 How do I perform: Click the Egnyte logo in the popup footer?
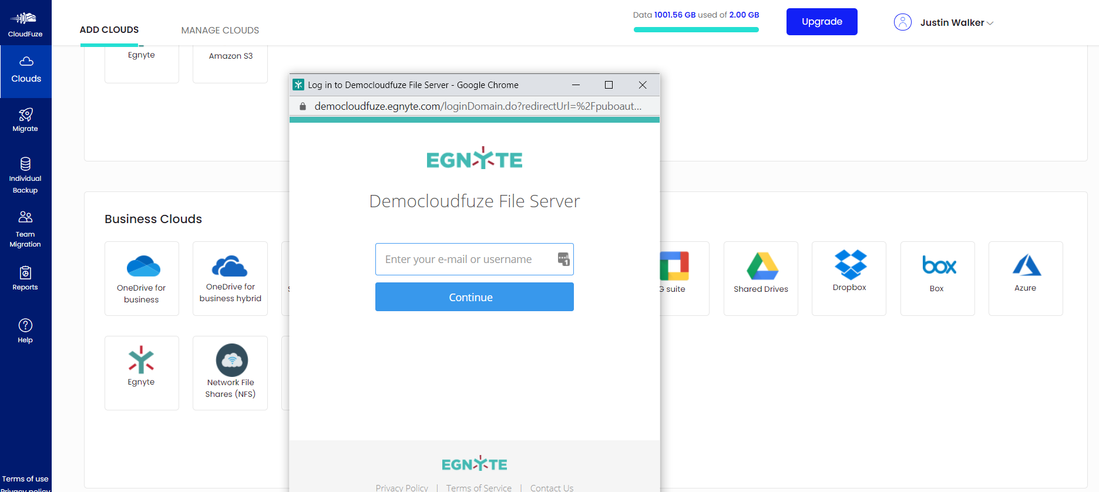[475, 464]
